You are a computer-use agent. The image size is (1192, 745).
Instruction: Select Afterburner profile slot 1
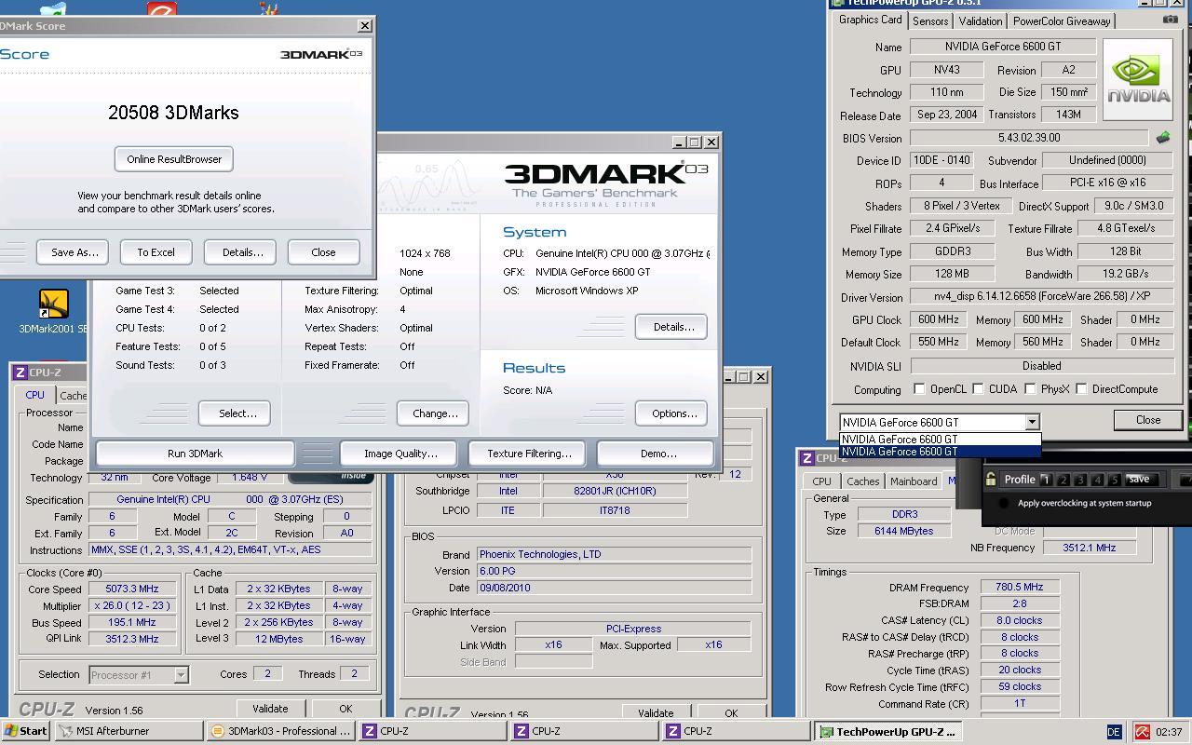click(x=1046, y=480)
